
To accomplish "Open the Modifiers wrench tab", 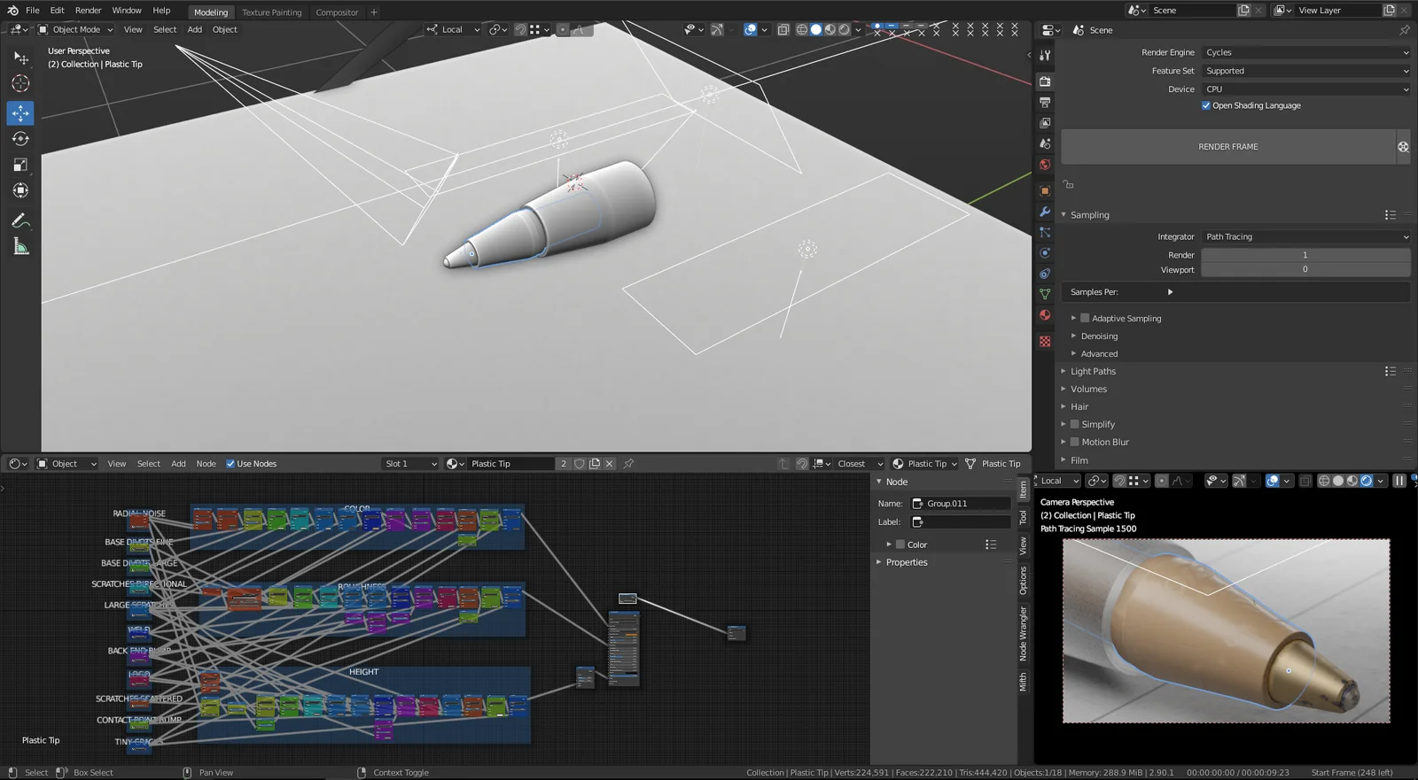I will click(x=1045, y=212).
